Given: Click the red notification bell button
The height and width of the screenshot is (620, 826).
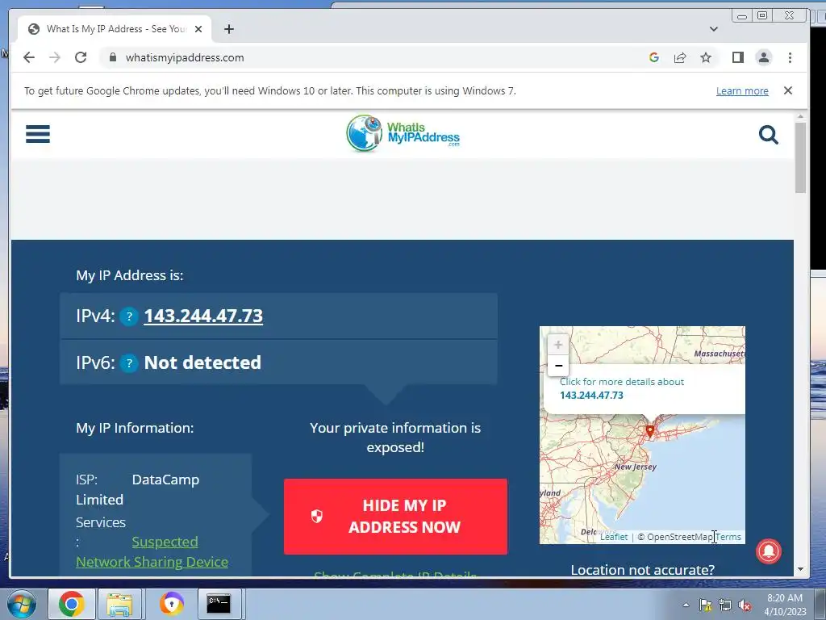Looking at the screenshot, I should tap(769, 551).
